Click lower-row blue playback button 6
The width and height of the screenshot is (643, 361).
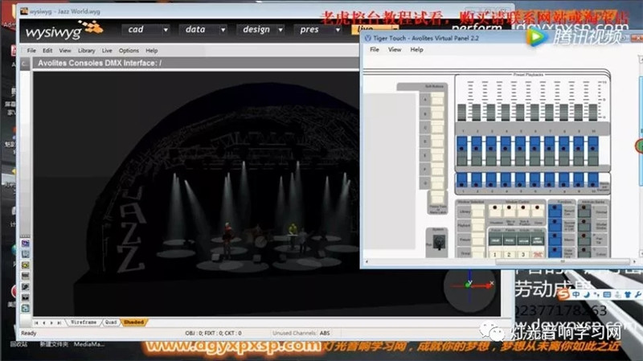[534, 179]
